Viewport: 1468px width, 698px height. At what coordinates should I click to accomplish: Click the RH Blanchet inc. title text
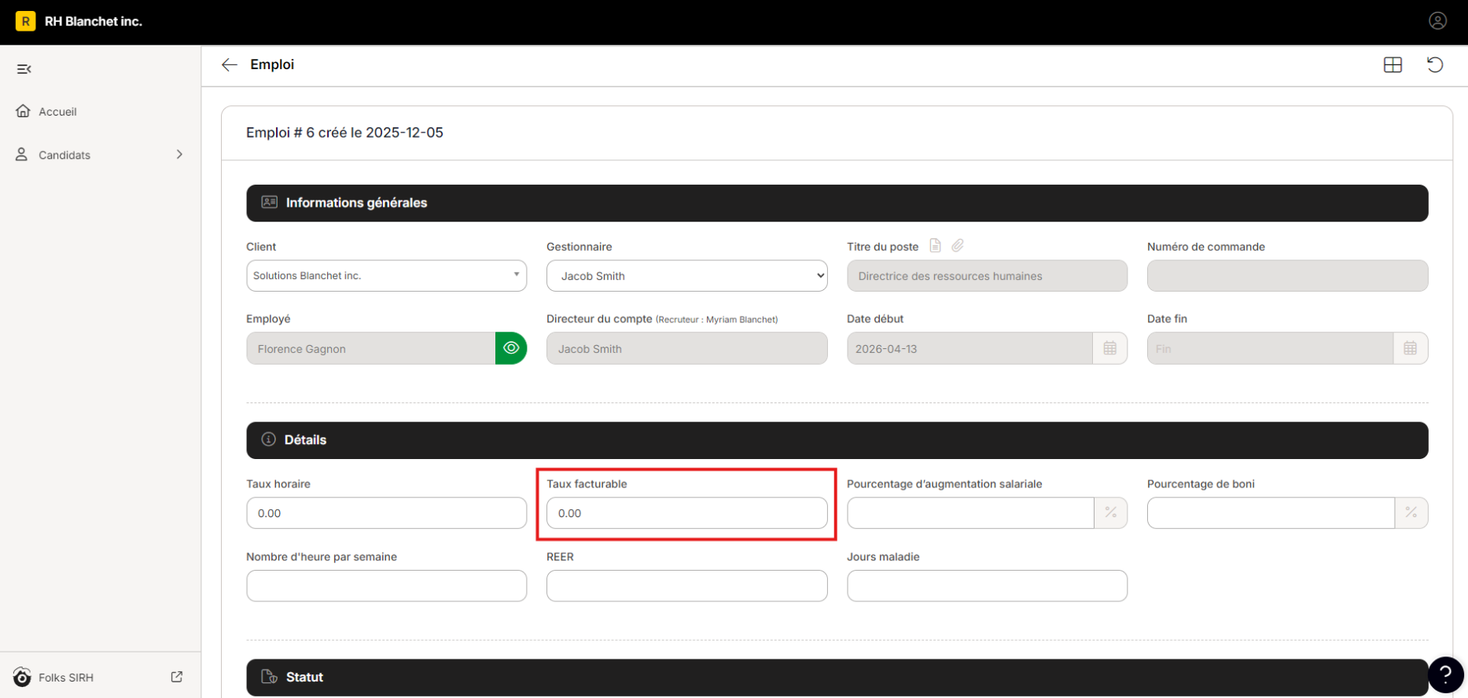(94, 21)
